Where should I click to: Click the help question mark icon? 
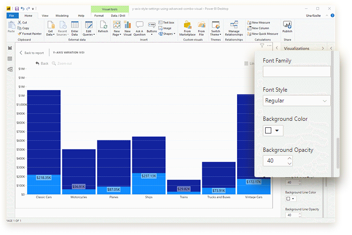(x=332, y=16)
